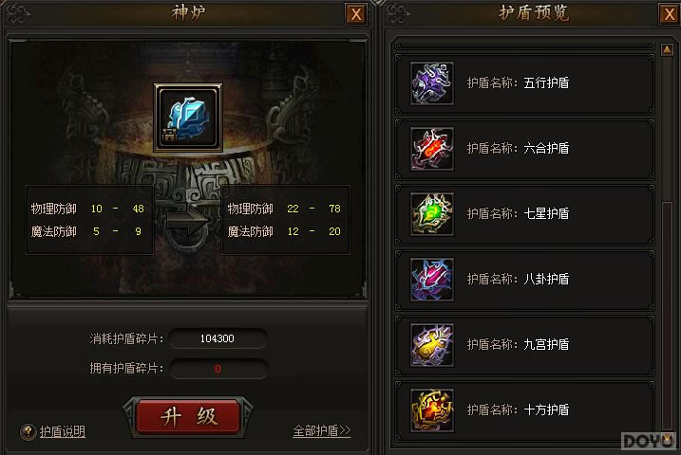681x455 pixels.
Task: Select the 六合护盾 red shield icon
Action: click(x=432, y=149)
